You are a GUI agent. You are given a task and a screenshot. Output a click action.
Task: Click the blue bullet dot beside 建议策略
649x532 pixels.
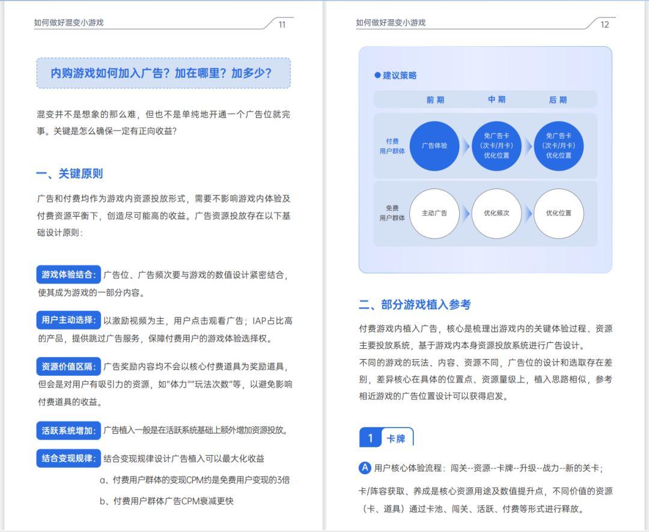click(x=377, y=76)
